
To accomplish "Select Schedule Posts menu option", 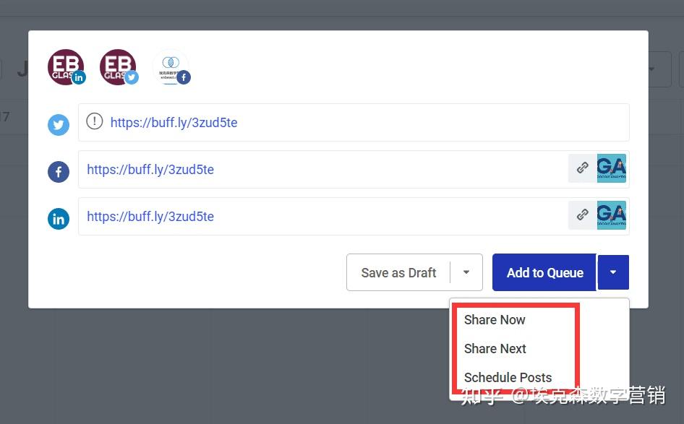I will [508, 378].
